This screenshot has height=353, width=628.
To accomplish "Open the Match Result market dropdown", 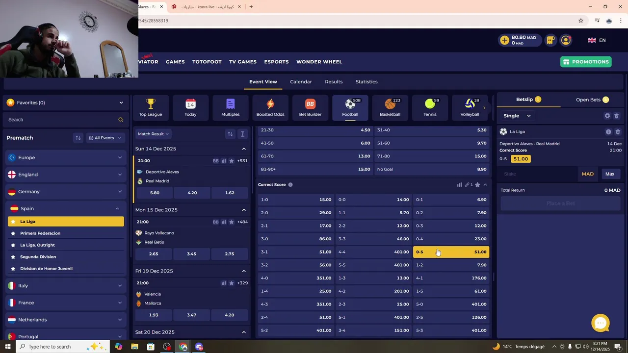I will click(x=153, y=134).
